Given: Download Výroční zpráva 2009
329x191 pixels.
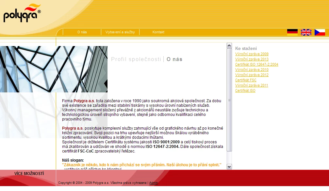Looking at the screenshot, I should pyautogui.click(x=252, y=54).
